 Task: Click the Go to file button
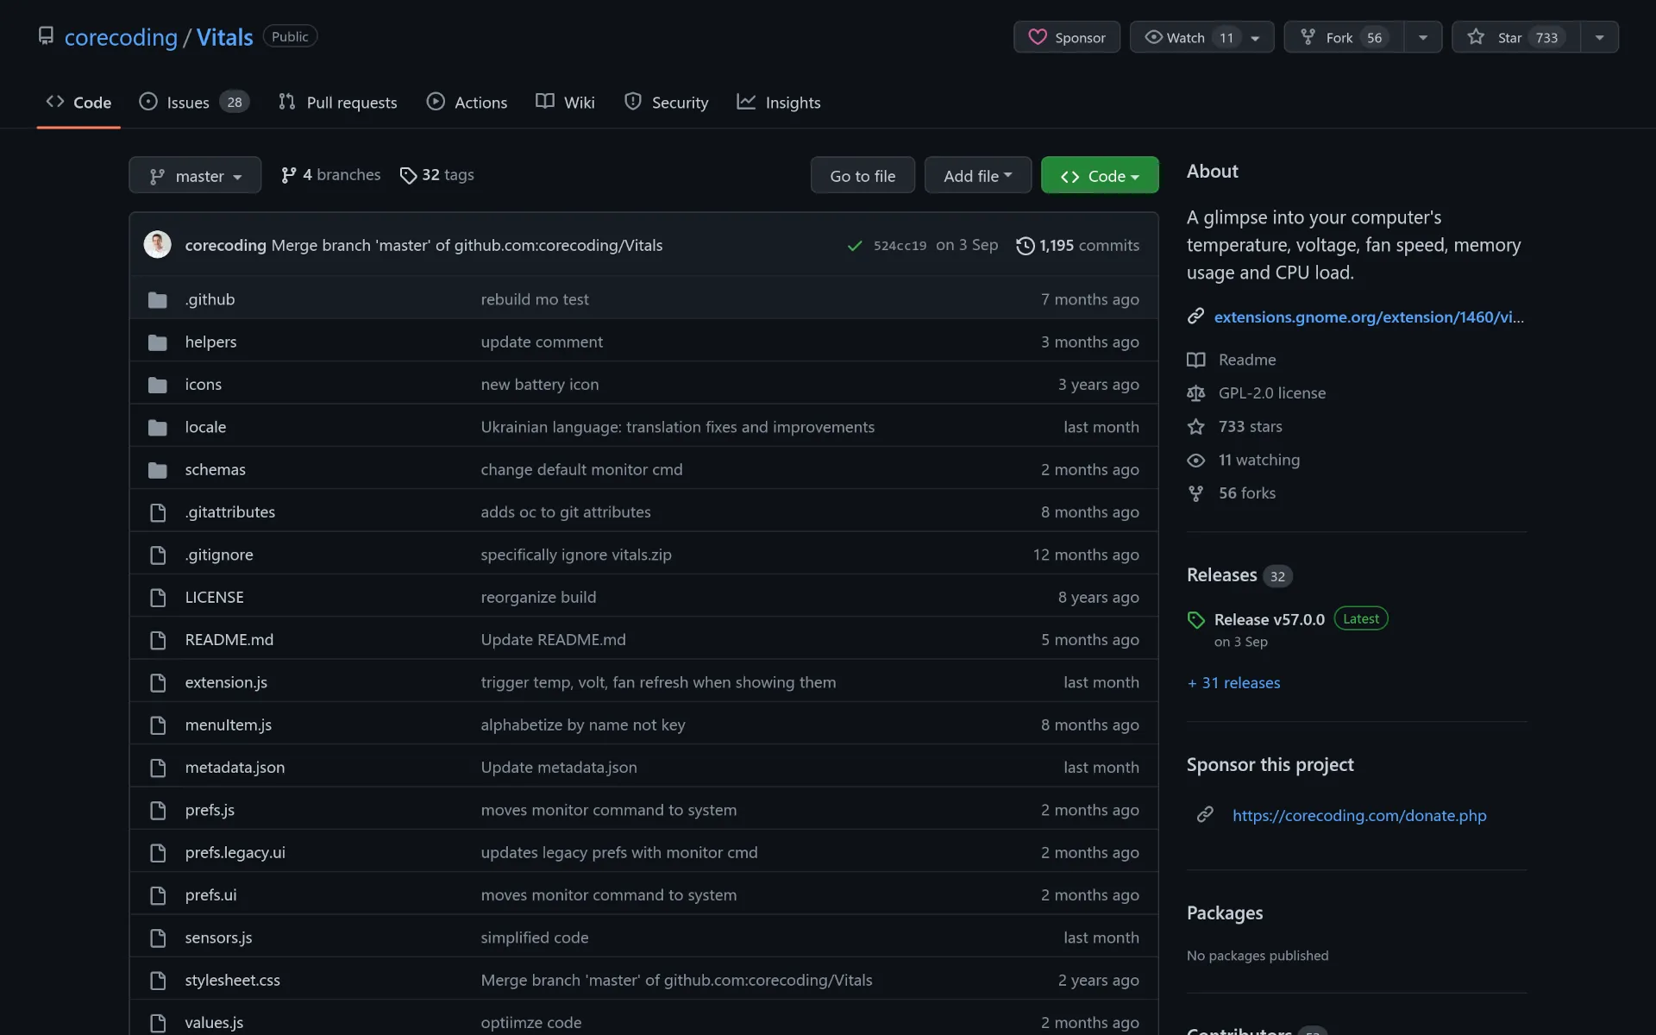click(x=862, y=175)
